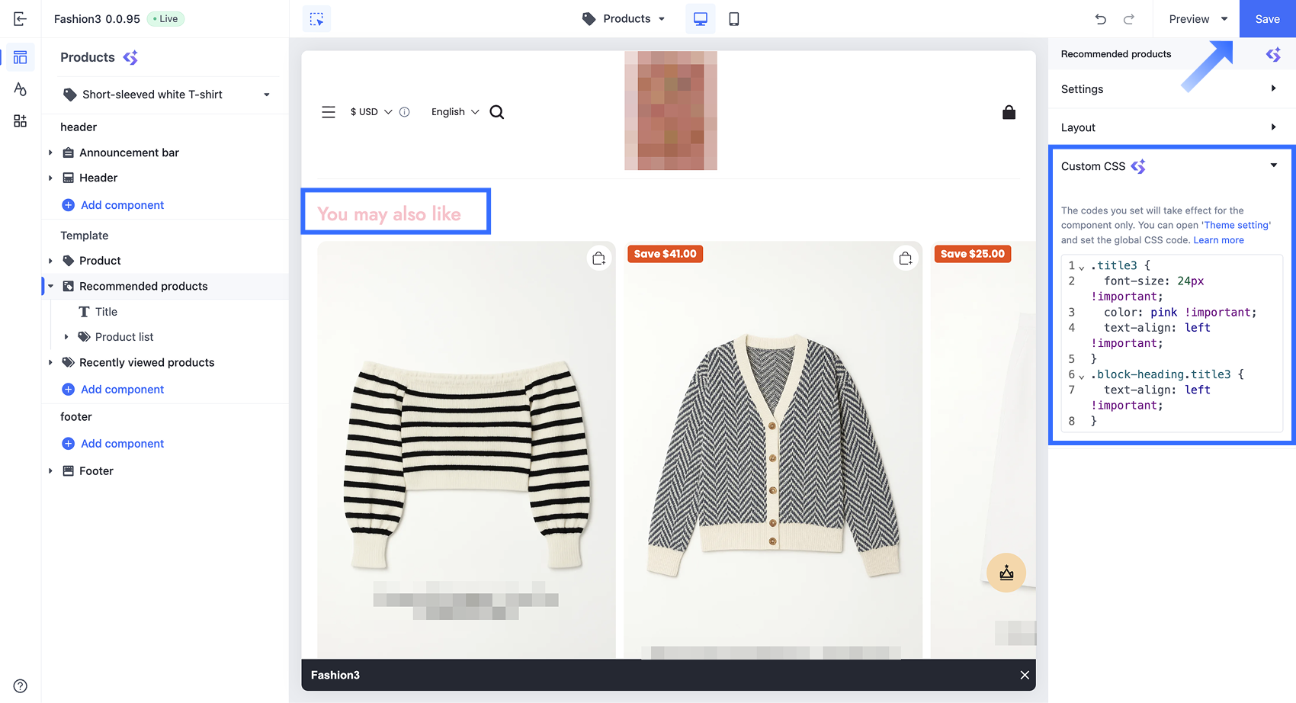Click the element inspector selection icon
1296x703 pixels.
tap(316, 19)
